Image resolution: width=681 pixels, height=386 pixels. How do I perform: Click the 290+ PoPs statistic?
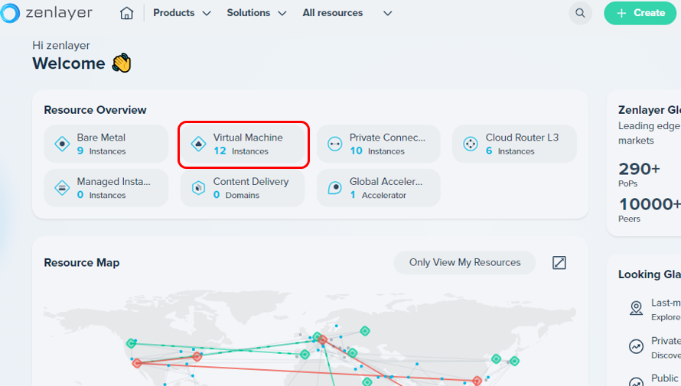click(x=640, y=174)
